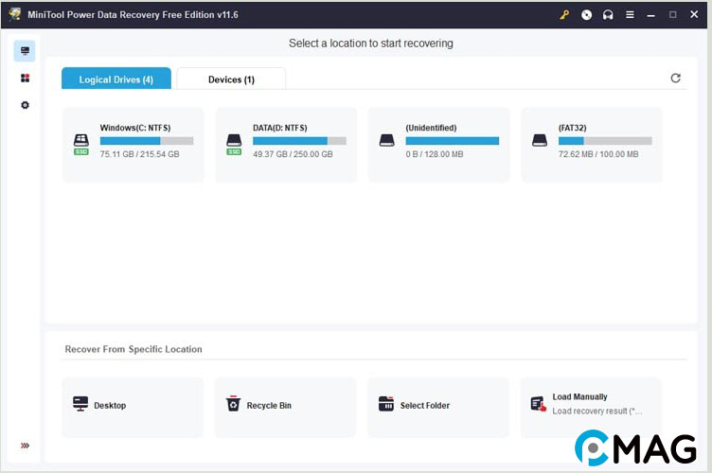Close the MiniTool window
The image size is (712, 473).
[x=694, y=14]
